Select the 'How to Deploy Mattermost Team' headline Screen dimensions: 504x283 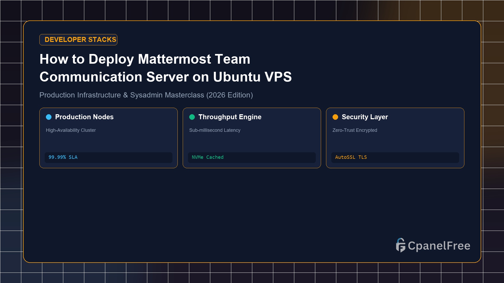pyautogui.click(x=145, y=59)
